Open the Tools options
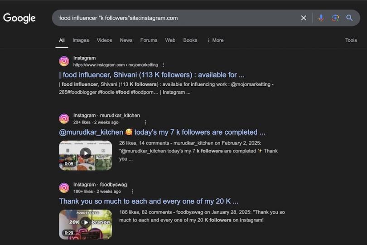Viewport: 367px width, 245px height. [x=351, y=40]
